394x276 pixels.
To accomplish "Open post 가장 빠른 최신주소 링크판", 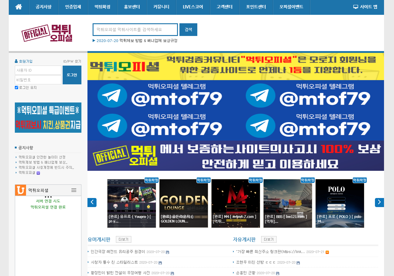I will (x=271, y=252).
